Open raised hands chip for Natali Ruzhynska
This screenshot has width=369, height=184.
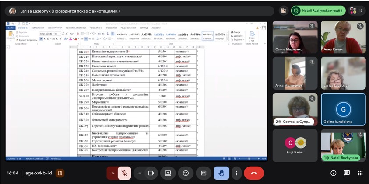[318, 10]
